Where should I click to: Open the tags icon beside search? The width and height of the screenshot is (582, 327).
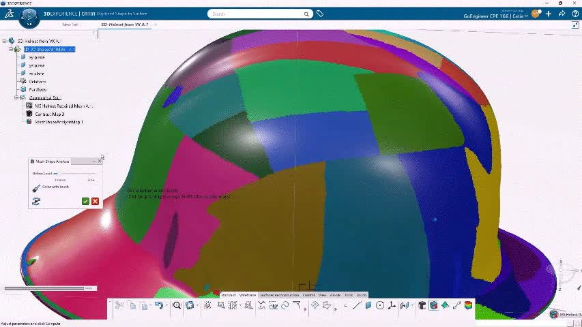320,14
